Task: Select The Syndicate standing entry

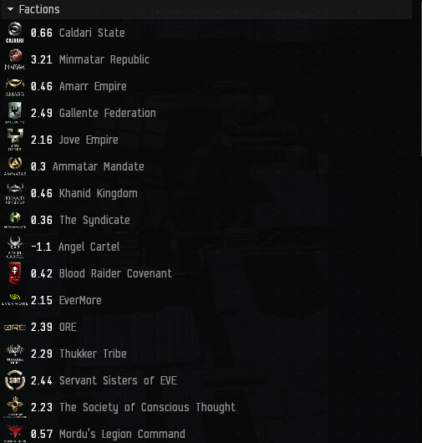Action: [x=94, y=220]
